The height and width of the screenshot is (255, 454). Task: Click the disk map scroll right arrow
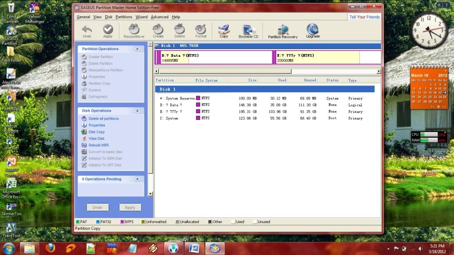(x=379, y=71)
